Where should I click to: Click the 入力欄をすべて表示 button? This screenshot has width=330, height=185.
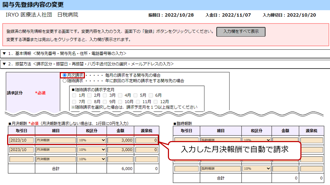click(241, 32)
